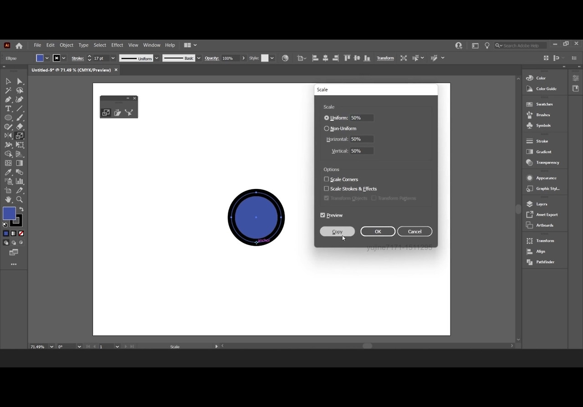This screenshot has height=407, width=583.
Task: Pick the Eyedropper tool
Action: pyautogui.click(x=8, y=172)
